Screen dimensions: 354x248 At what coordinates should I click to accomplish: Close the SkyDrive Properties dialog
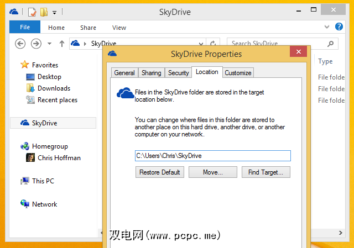[299, 51]
